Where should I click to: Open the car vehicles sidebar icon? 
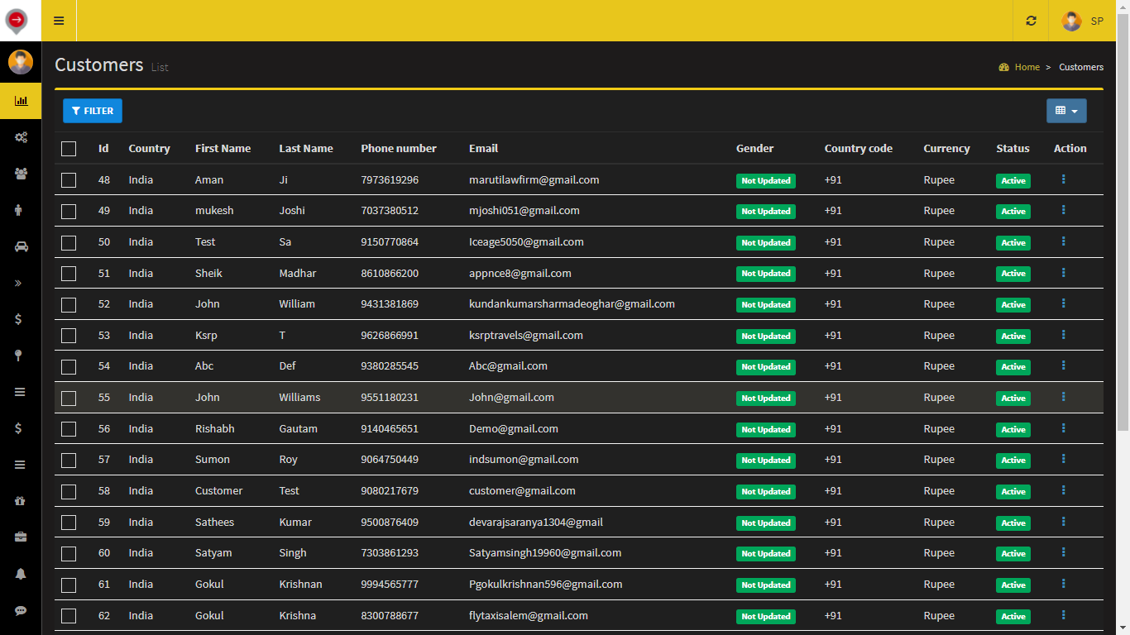21,246
